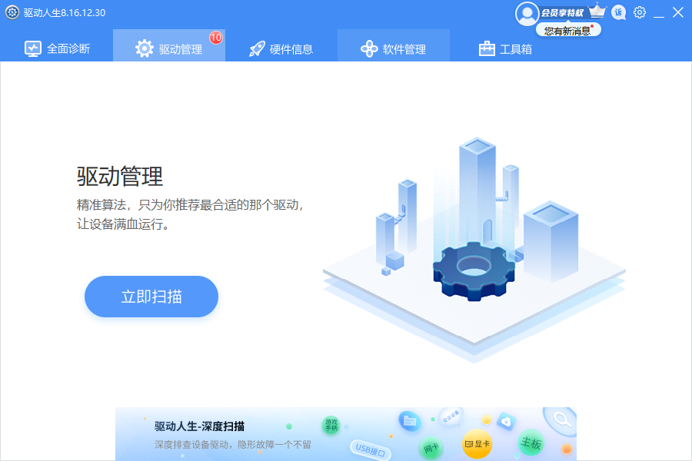The height and width of the screenshot is (461, 692).
Task: Select the 网卡 bubble
Action: pyautogui.click(x=431, y=446)
